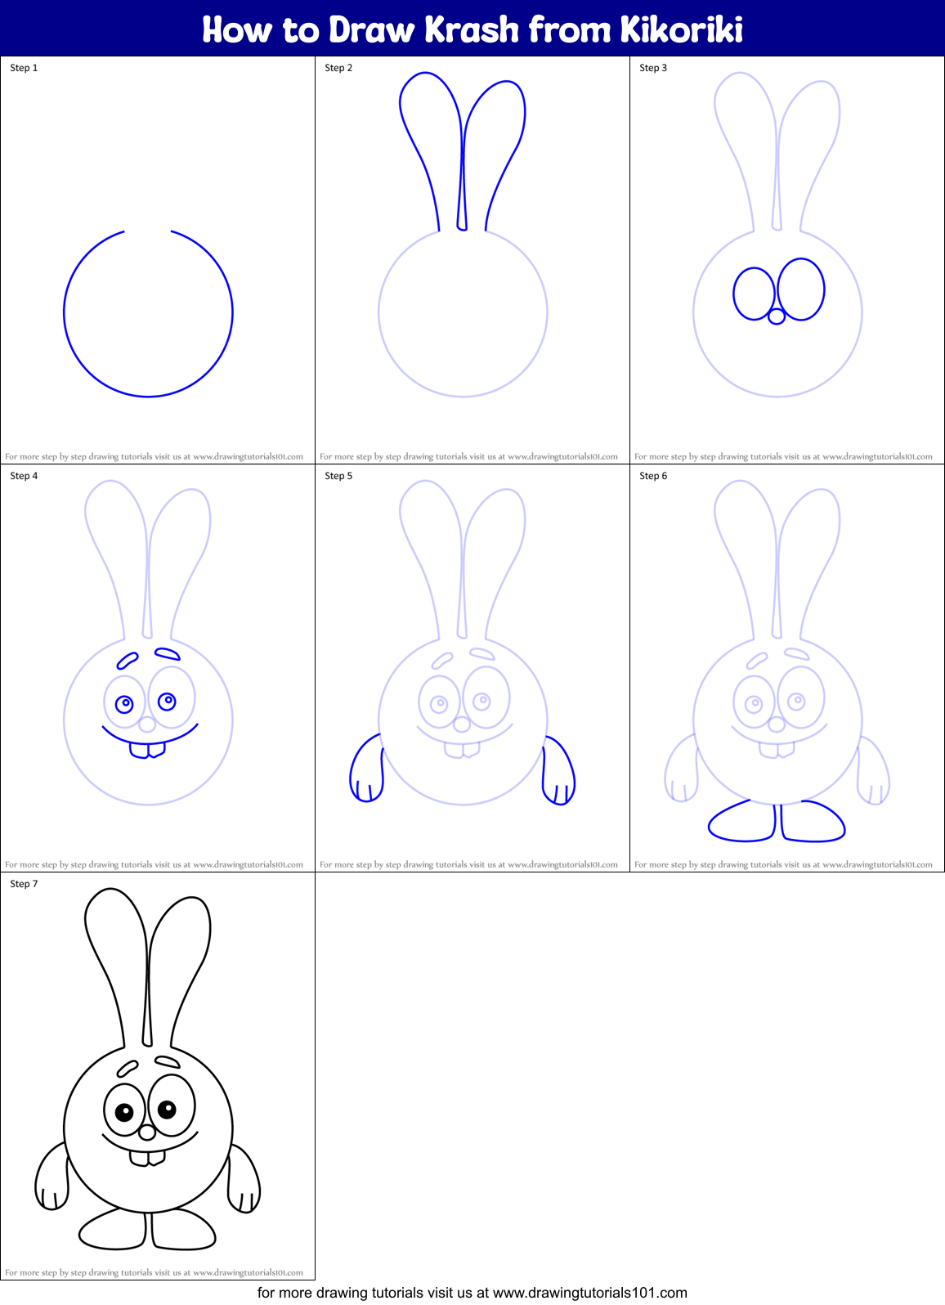This screenshot has height=1305, width=945.
Task: Click the footer text under Step 2
Action: click(x=468, y=457)
